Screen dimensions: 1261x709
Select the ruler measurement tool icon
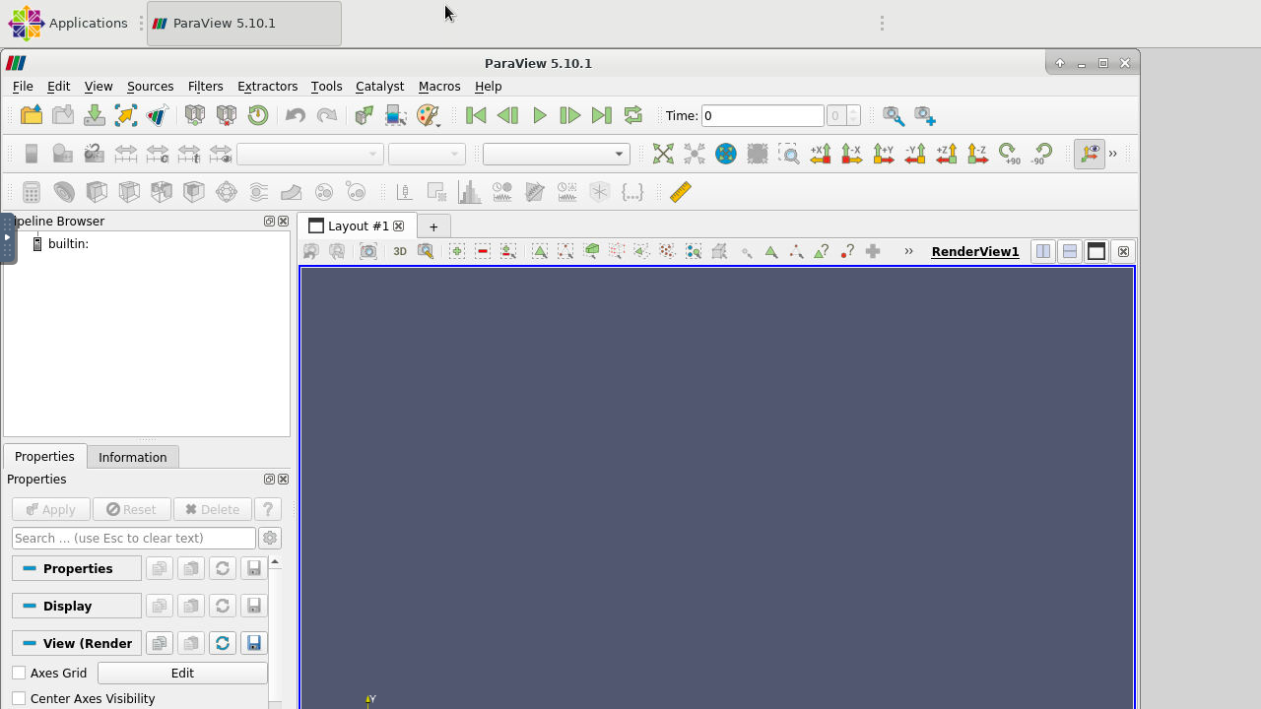point(680,192)
